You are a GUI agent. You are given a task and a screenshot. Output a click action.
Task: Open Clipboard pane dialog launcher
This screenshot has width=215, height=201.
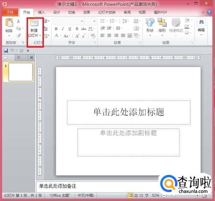23,43
